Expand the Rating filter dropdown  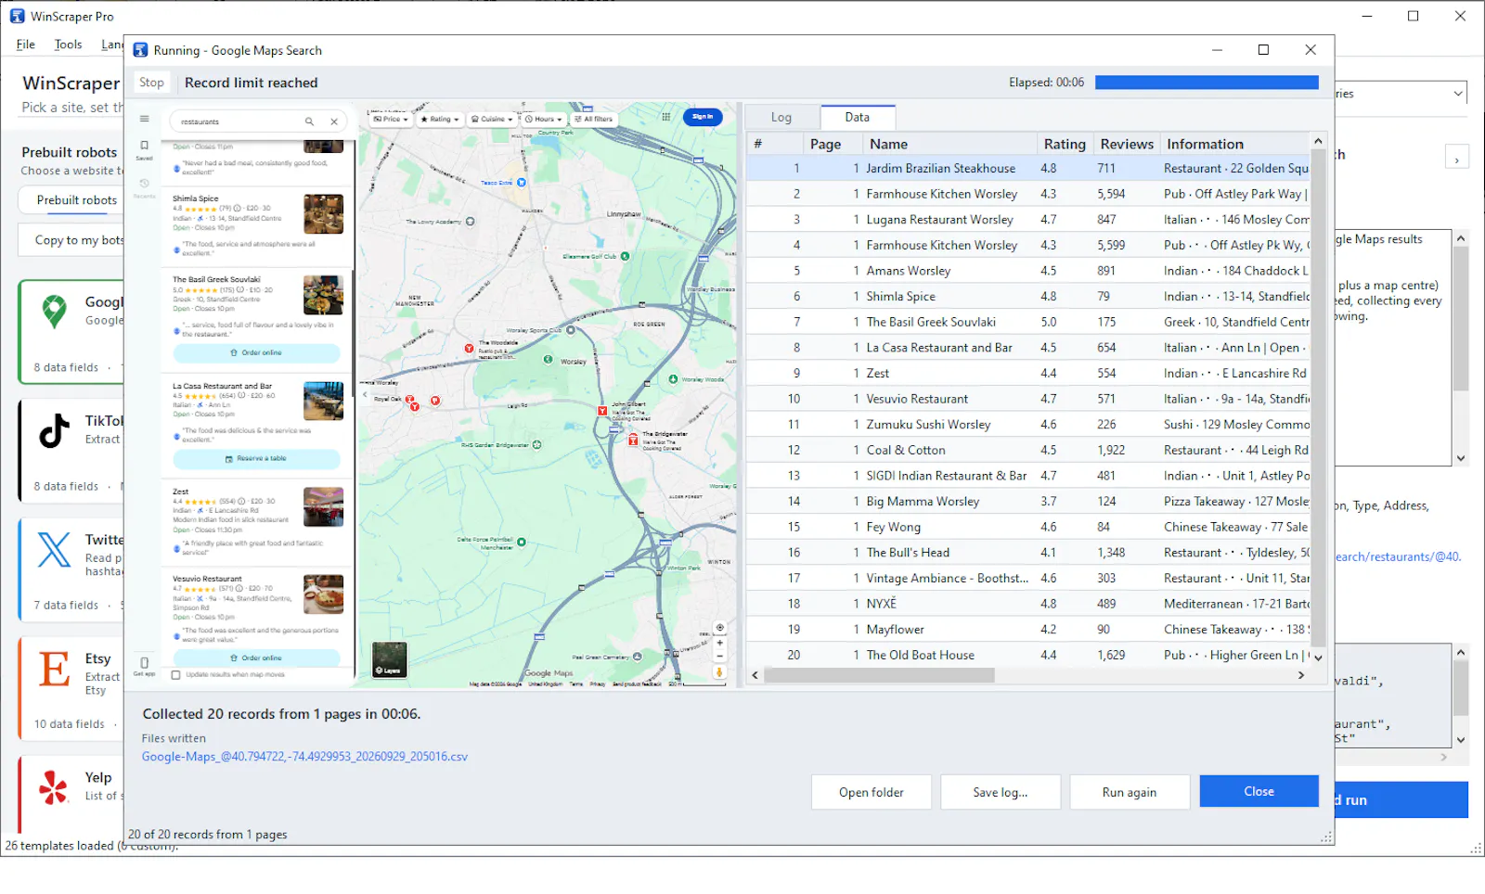[x=439, y=119]
